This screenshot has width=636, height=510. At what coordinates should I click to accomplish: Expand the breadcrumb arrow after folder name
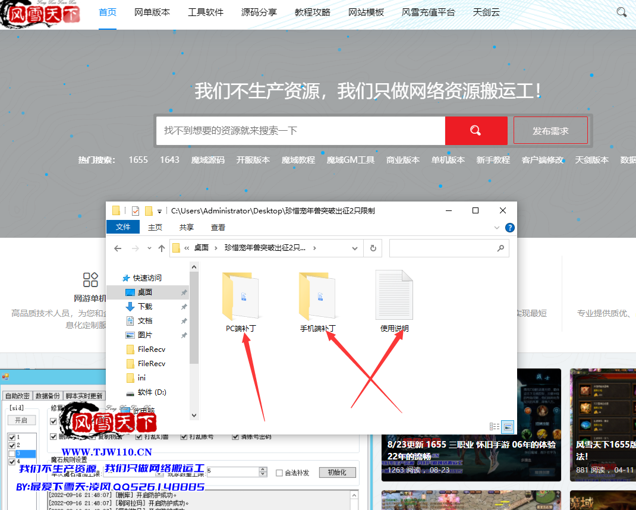[314, 248]
